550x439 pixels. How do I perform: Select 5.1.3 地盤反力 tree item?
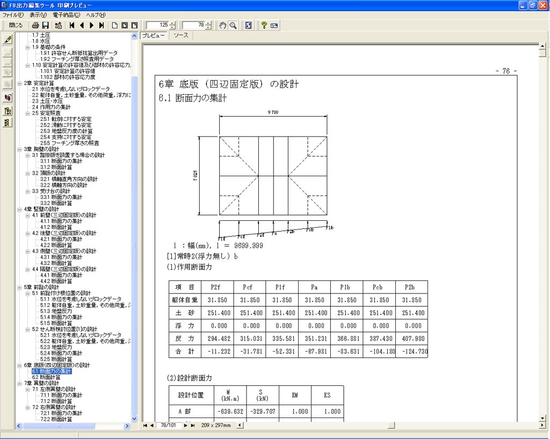click(x=56, y=311)
